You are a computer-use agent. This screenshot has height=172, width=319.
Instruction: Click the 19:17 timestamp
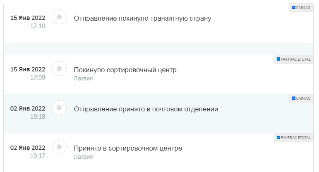[38, 156]
